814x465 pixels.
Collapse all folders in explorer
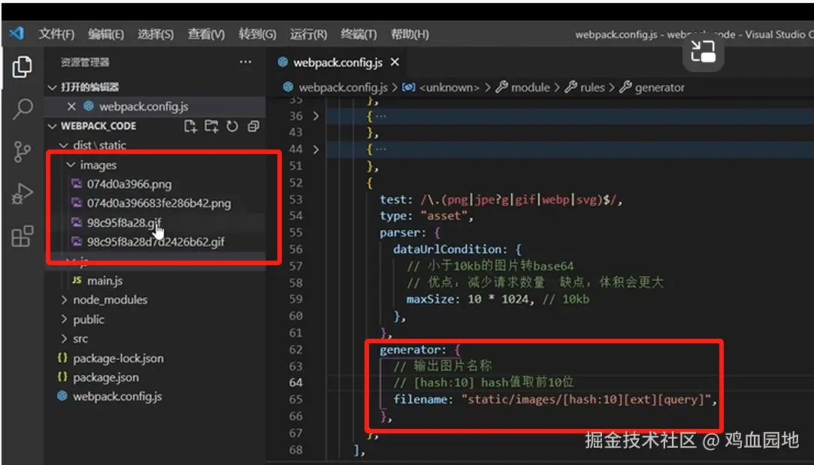[253, 126]
